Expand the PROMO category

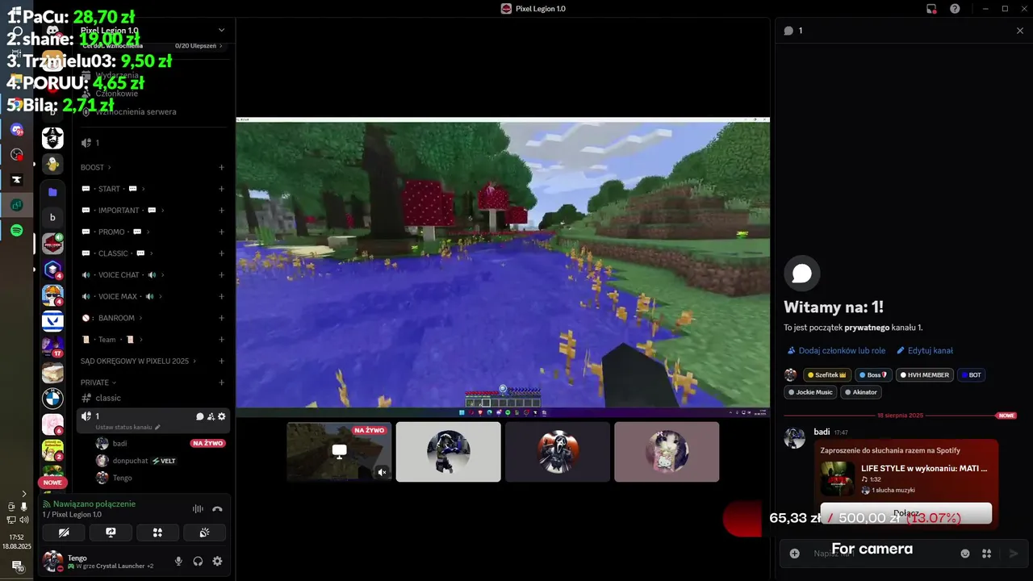(x=115, y=232)
